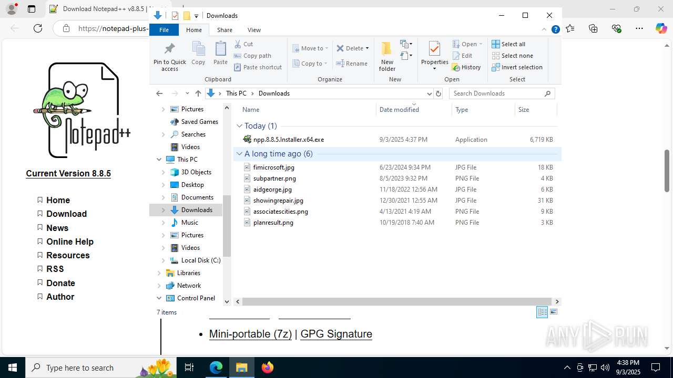Click the History ribbon button
The image size is (673, 378).
[x=466, y=67]
